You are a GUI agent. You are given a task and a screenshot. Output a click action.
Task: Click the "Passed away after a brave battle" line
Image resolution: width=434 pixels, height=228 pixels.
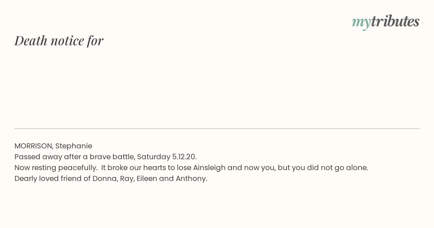tap(106, 157)
